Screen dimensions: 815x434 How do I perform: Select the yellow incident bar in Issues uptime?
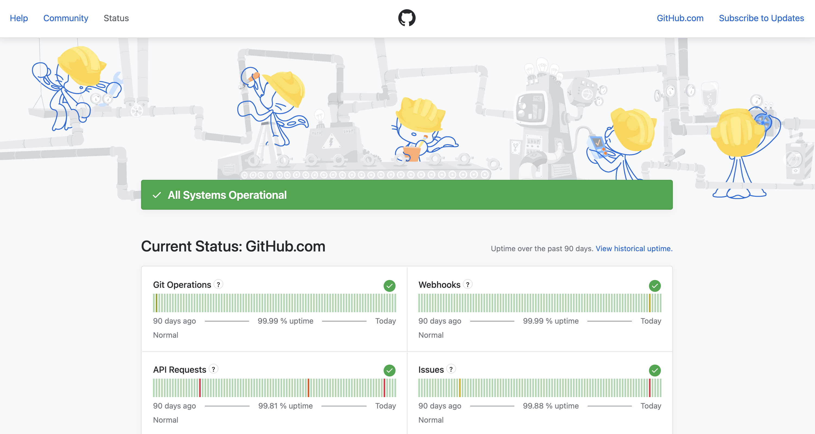460,388
